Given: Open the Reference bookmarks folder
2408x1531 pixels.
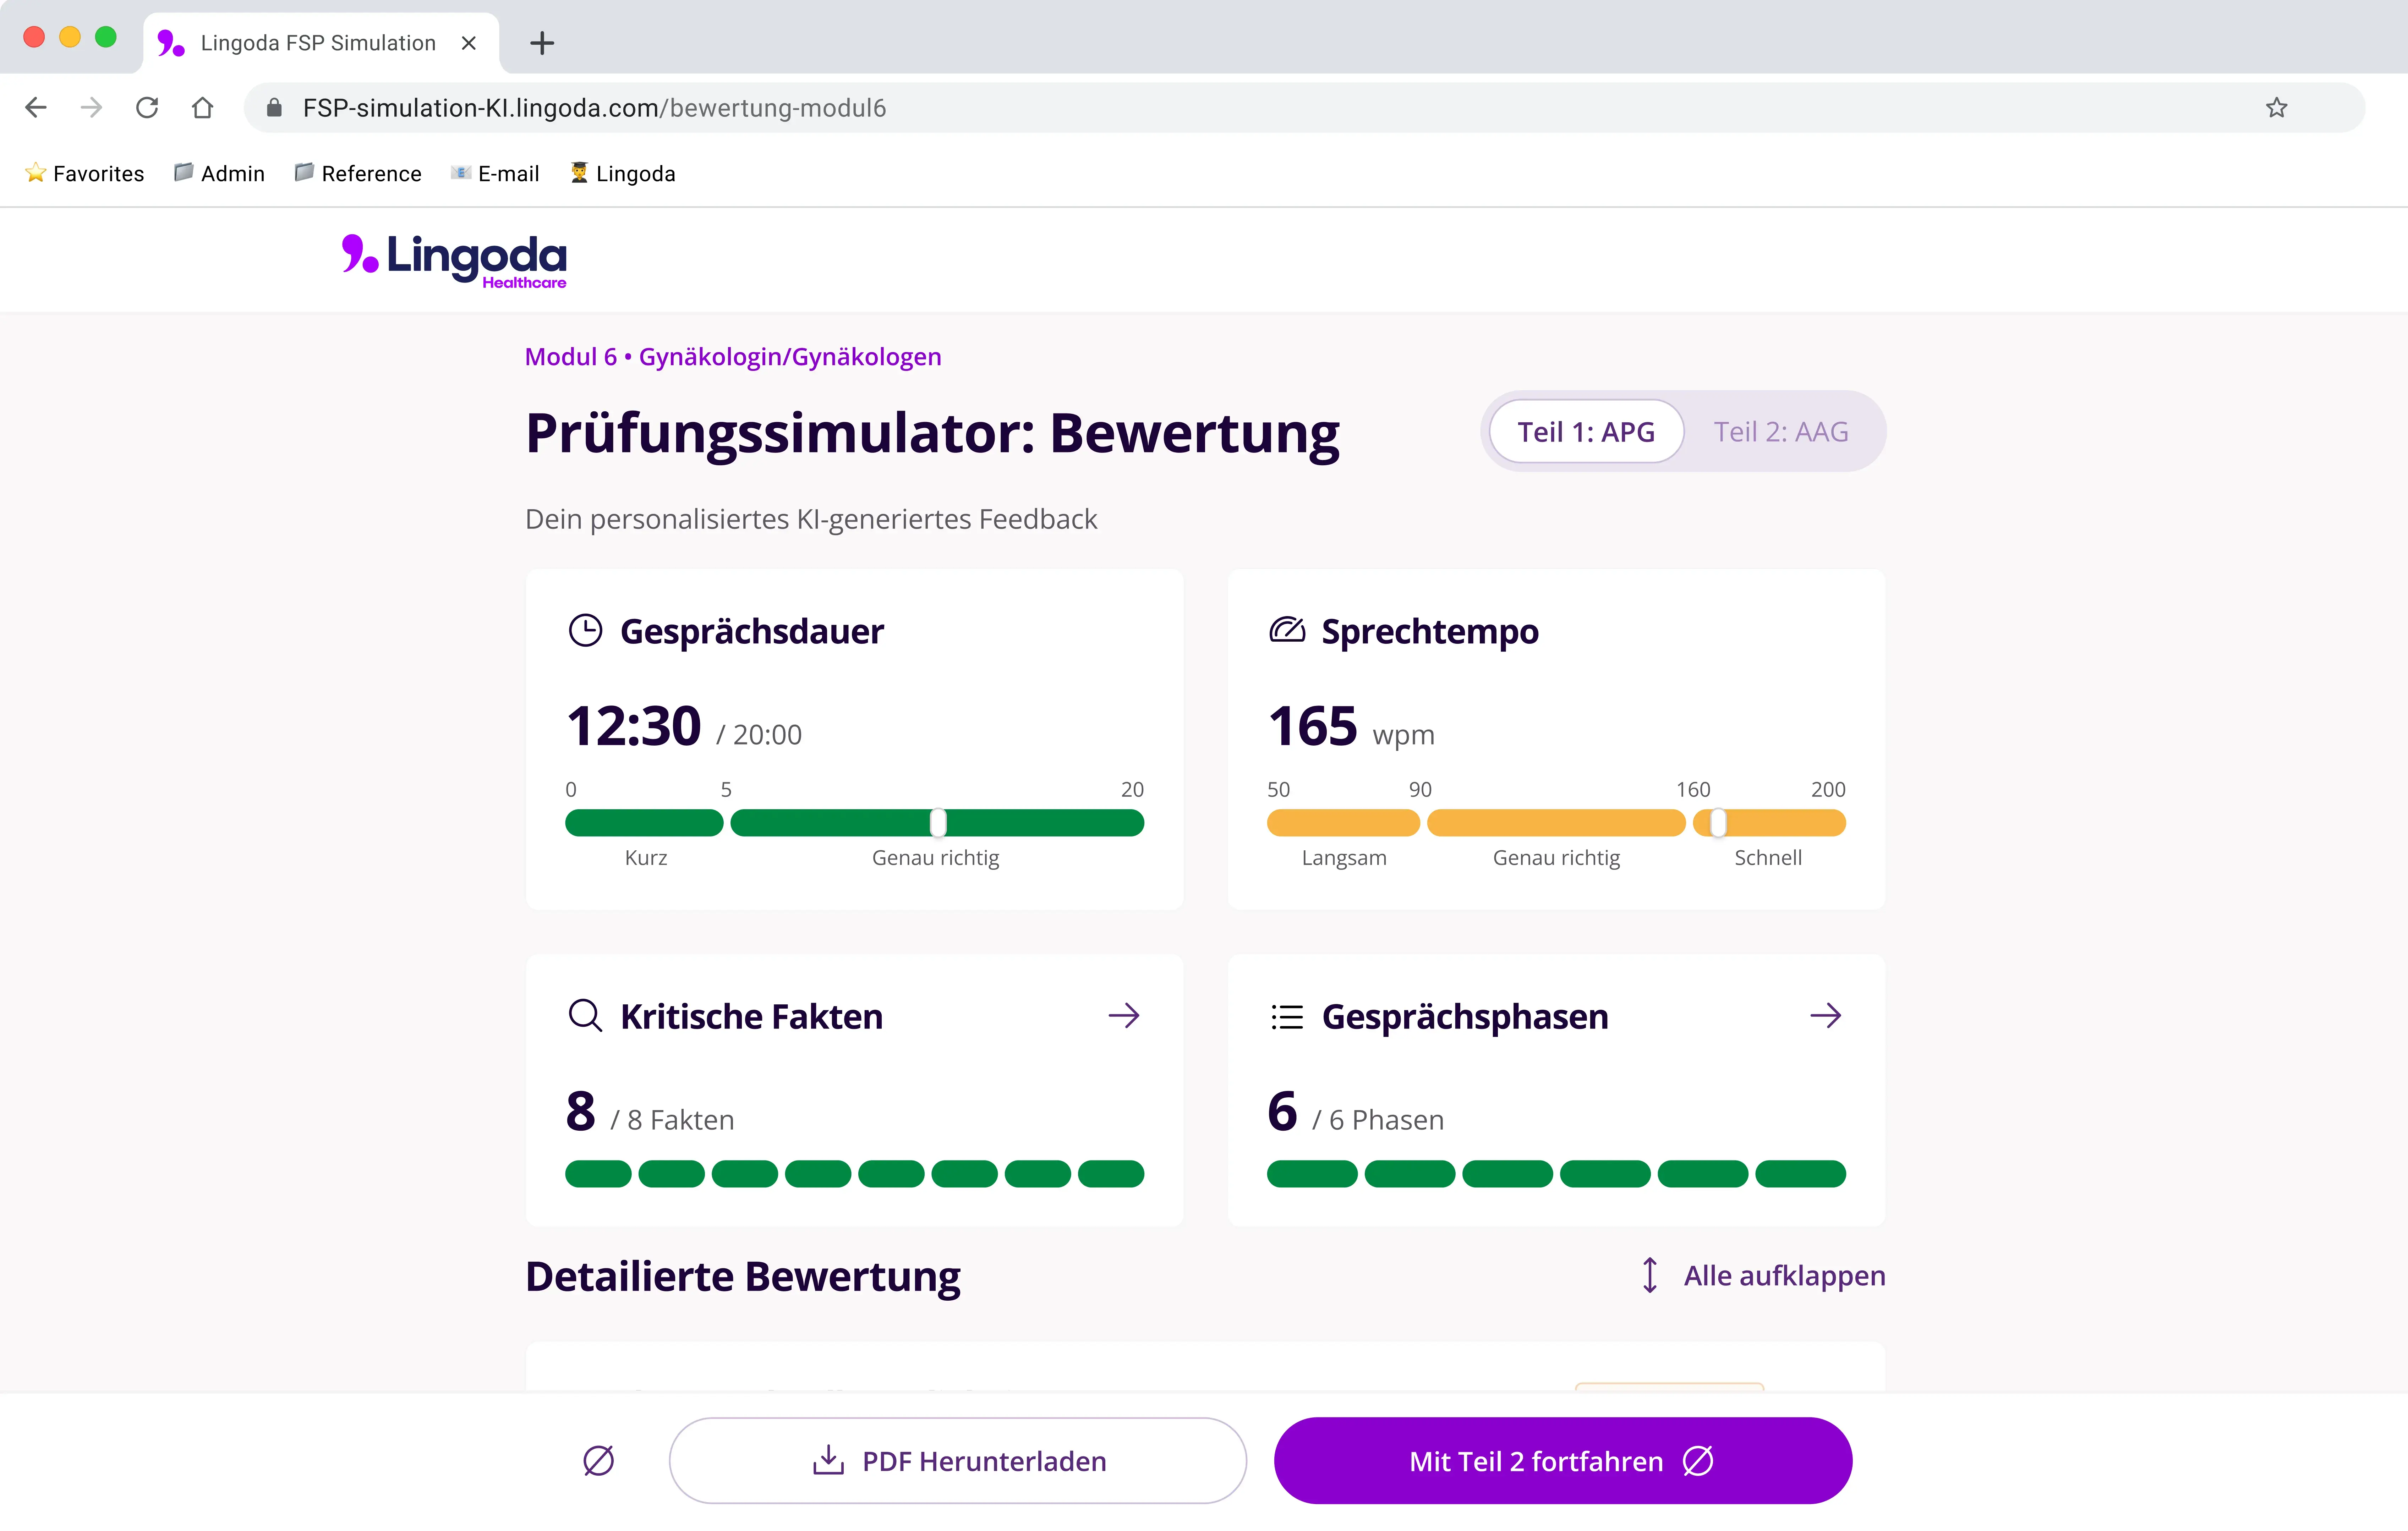Looking at the screenshot, I should click(358, 174).
